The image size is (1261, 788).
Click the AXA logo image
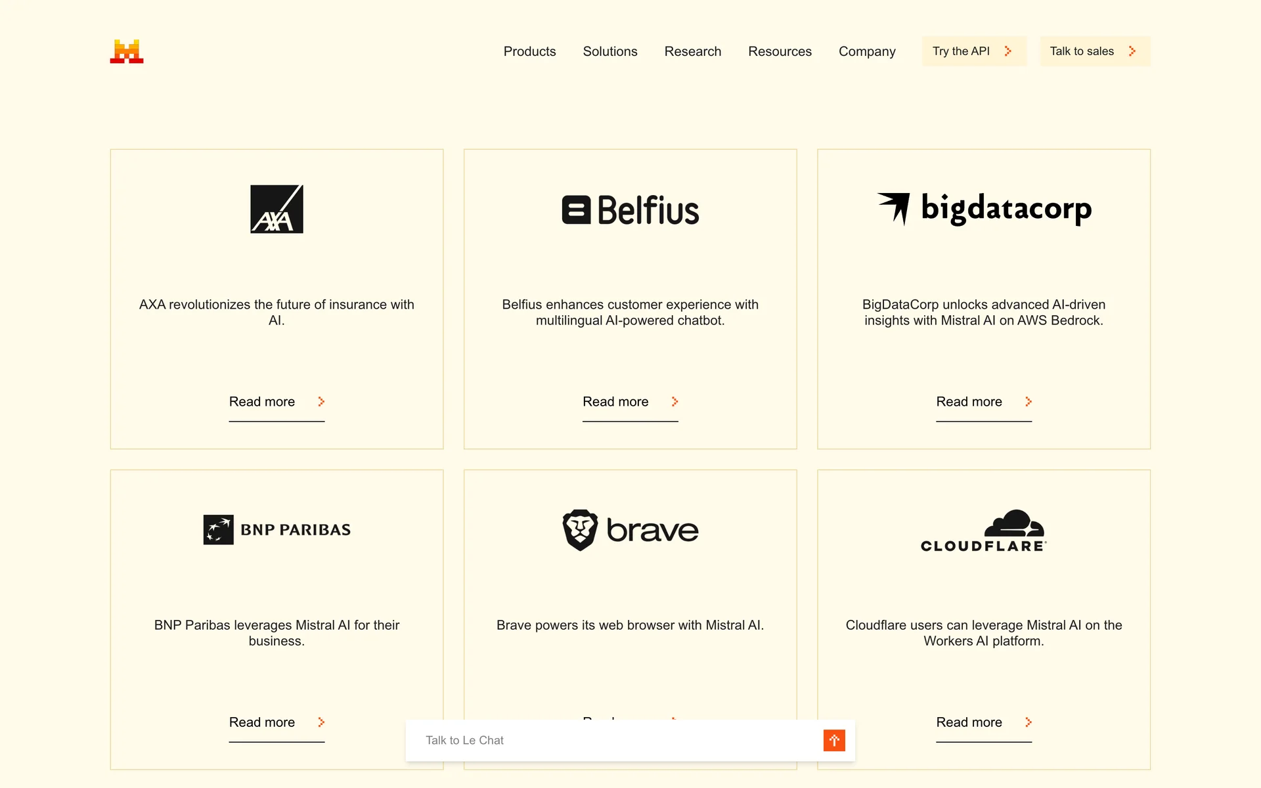[277, 209]
